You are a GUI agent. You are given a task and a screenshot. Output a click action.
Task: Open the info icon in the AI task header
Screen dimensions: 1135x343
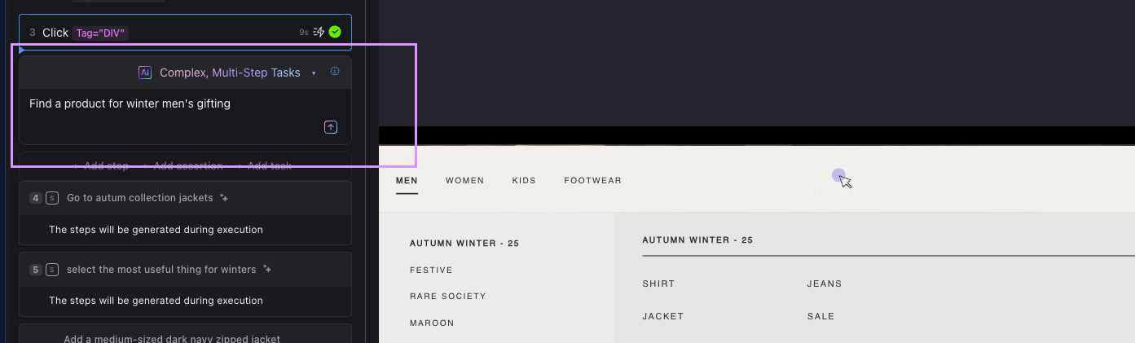(335, 72)
